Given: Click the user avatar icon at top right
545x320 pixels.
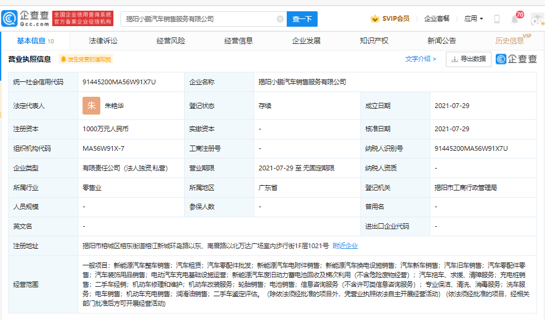Looking at the screenshot, I should 538,20.
